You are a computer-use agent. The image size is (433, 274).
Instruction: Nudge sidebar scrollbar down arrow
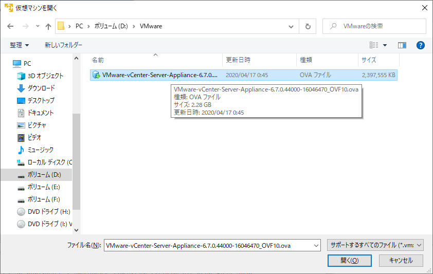(x=77, y=230)
